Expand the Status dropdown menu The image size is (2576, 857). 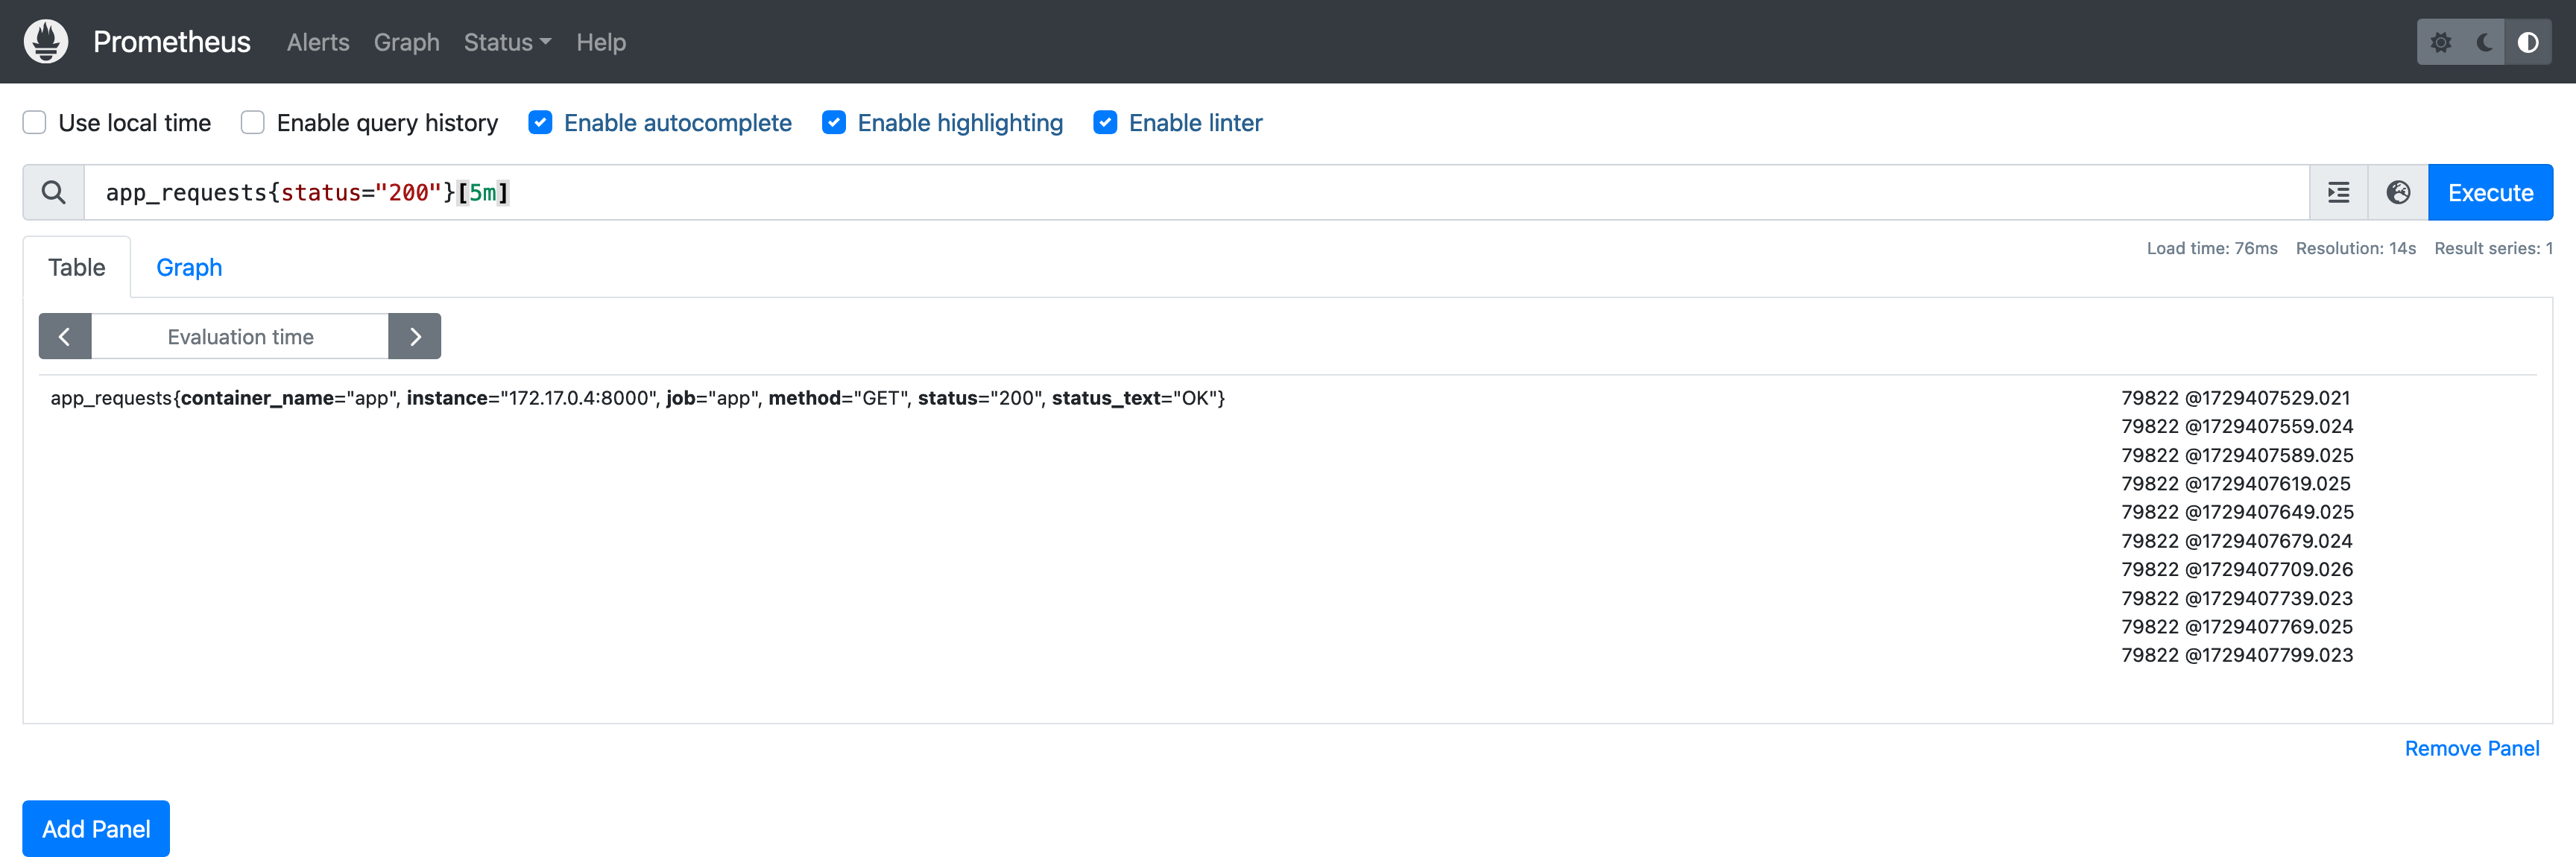(x=507, y=42)
